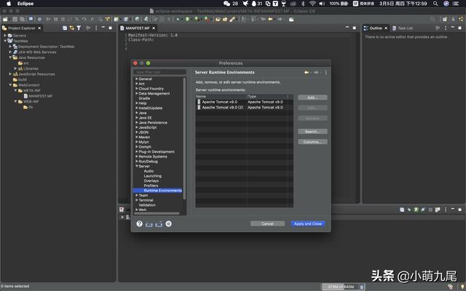Expand the Run/Debug preferences category

point(137,162)
